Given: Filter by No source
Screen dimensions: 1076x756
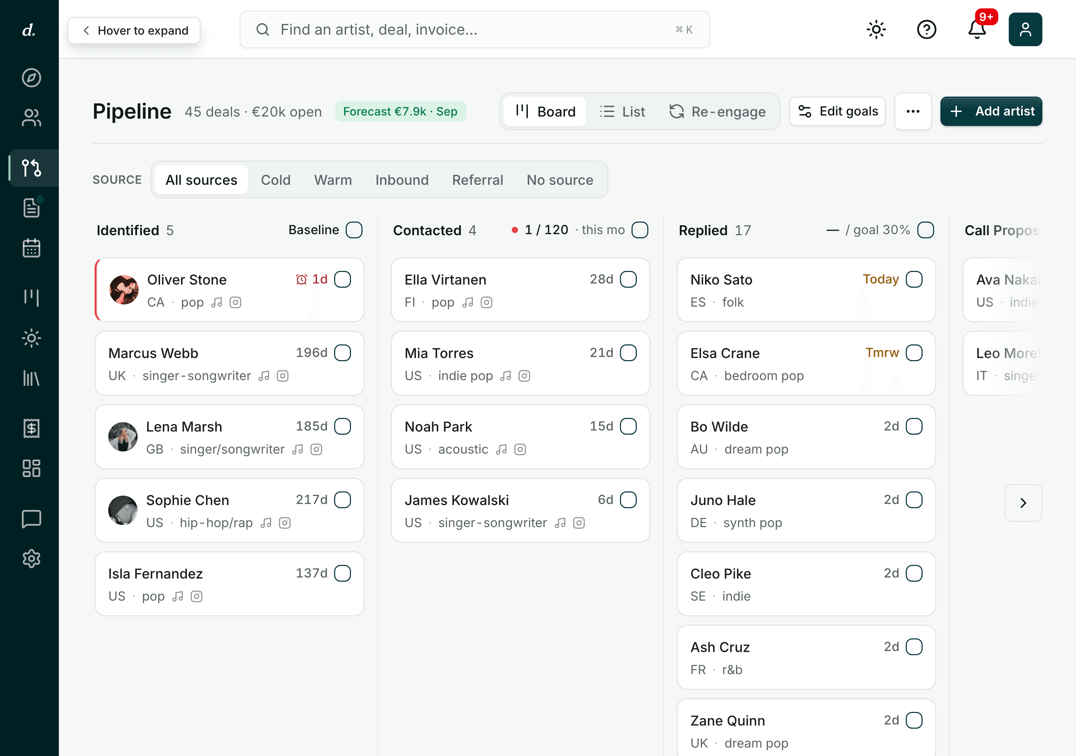Looking at the screenshot, I should [x=560, y=180].
